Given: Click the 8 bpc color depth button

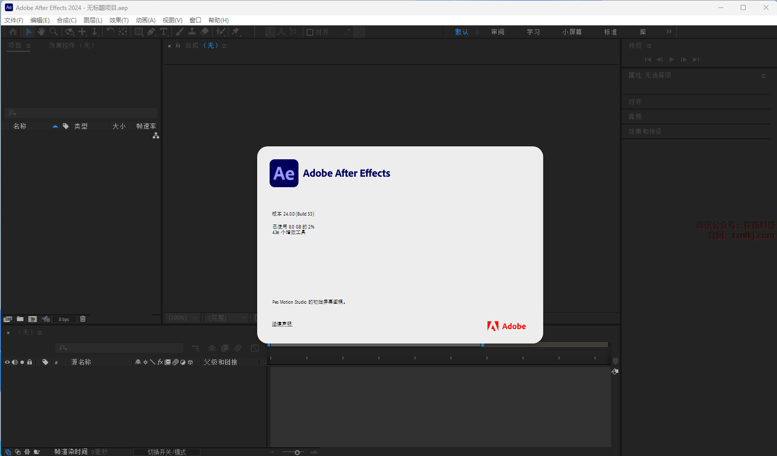Looking at the screenshot, I should click(x=64, y=320).
